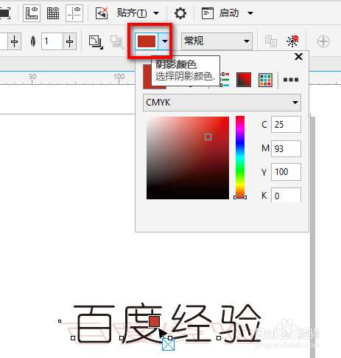Screen dimensions: 341x358
Task: Toggle the show guidelines icon
Action: tap(74, 13)
